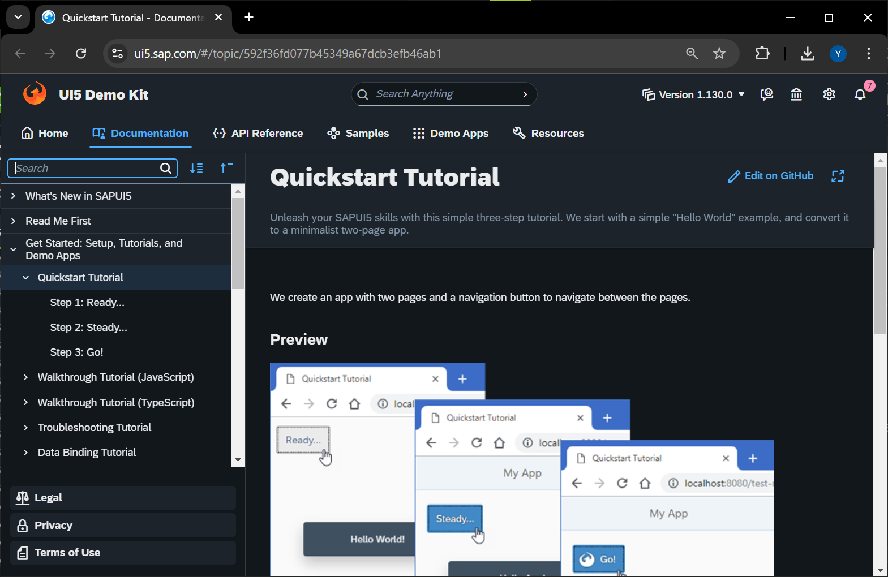Open the Chrome three-dot menu

point(869,53)
